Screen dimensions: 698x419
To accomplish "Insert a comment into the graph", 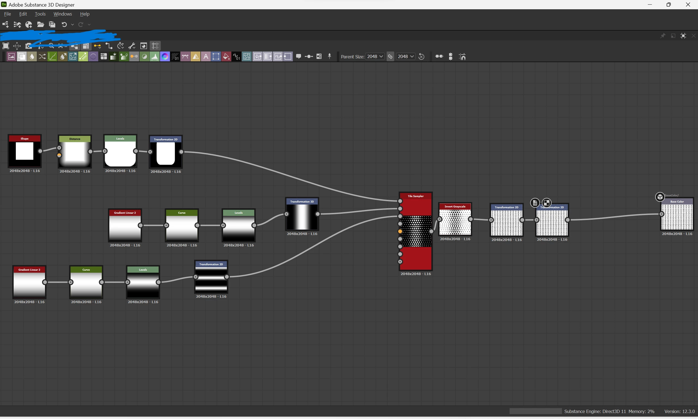I will (x=299, y=56).
